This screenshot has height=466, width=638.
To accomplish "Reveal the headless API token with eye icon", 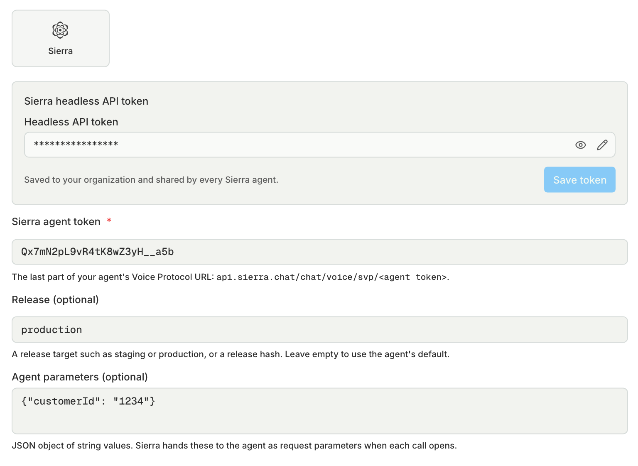I will point(580,145).
